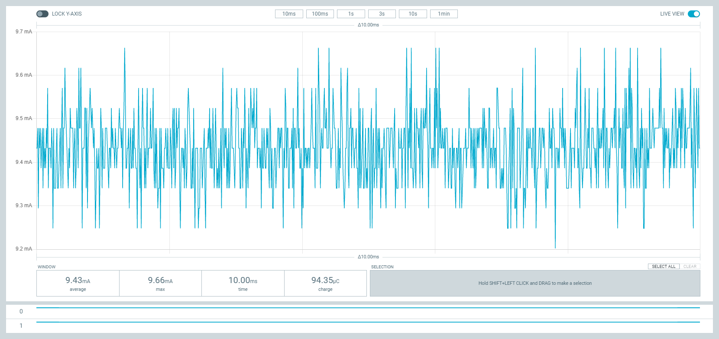Viewport: 719px width, 339px height.
Task: Click the 9.5 mA axis label
Action: pos(24,118)
